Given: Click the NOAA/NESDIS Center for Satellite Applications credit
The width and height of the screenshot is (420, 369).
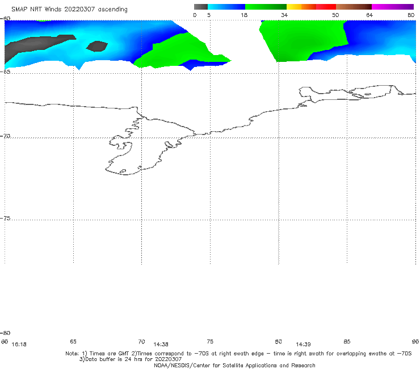Looking at the screenshot, I should click(x=234, y=365).
